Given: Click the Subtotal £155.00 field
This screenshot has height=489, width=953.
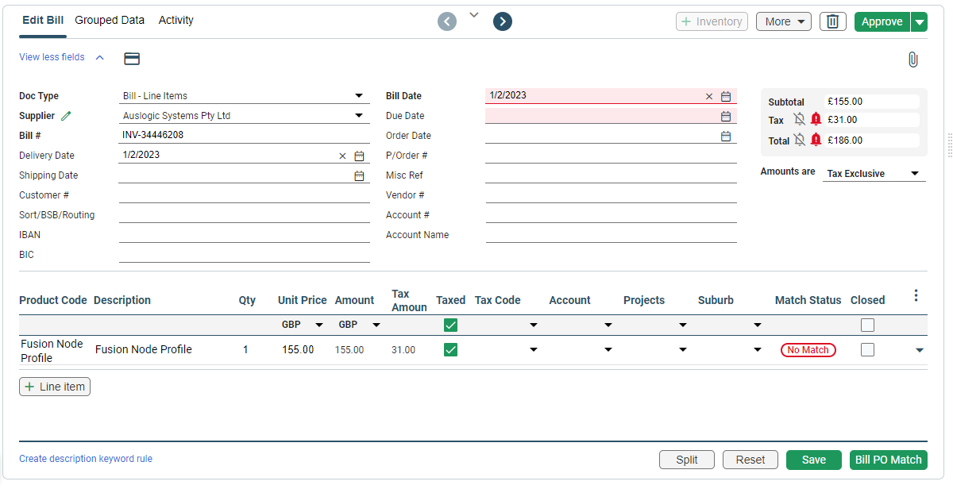Looking at the screenshot, I should click(x=872, y=102).
